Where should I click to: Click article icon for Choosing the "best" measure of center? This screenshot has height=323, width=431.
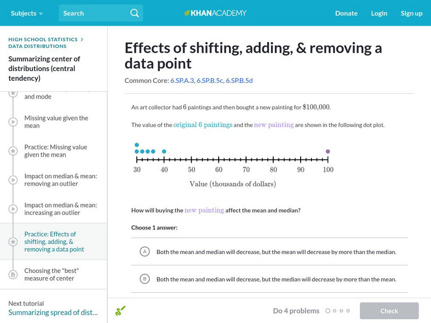[13, 275]
